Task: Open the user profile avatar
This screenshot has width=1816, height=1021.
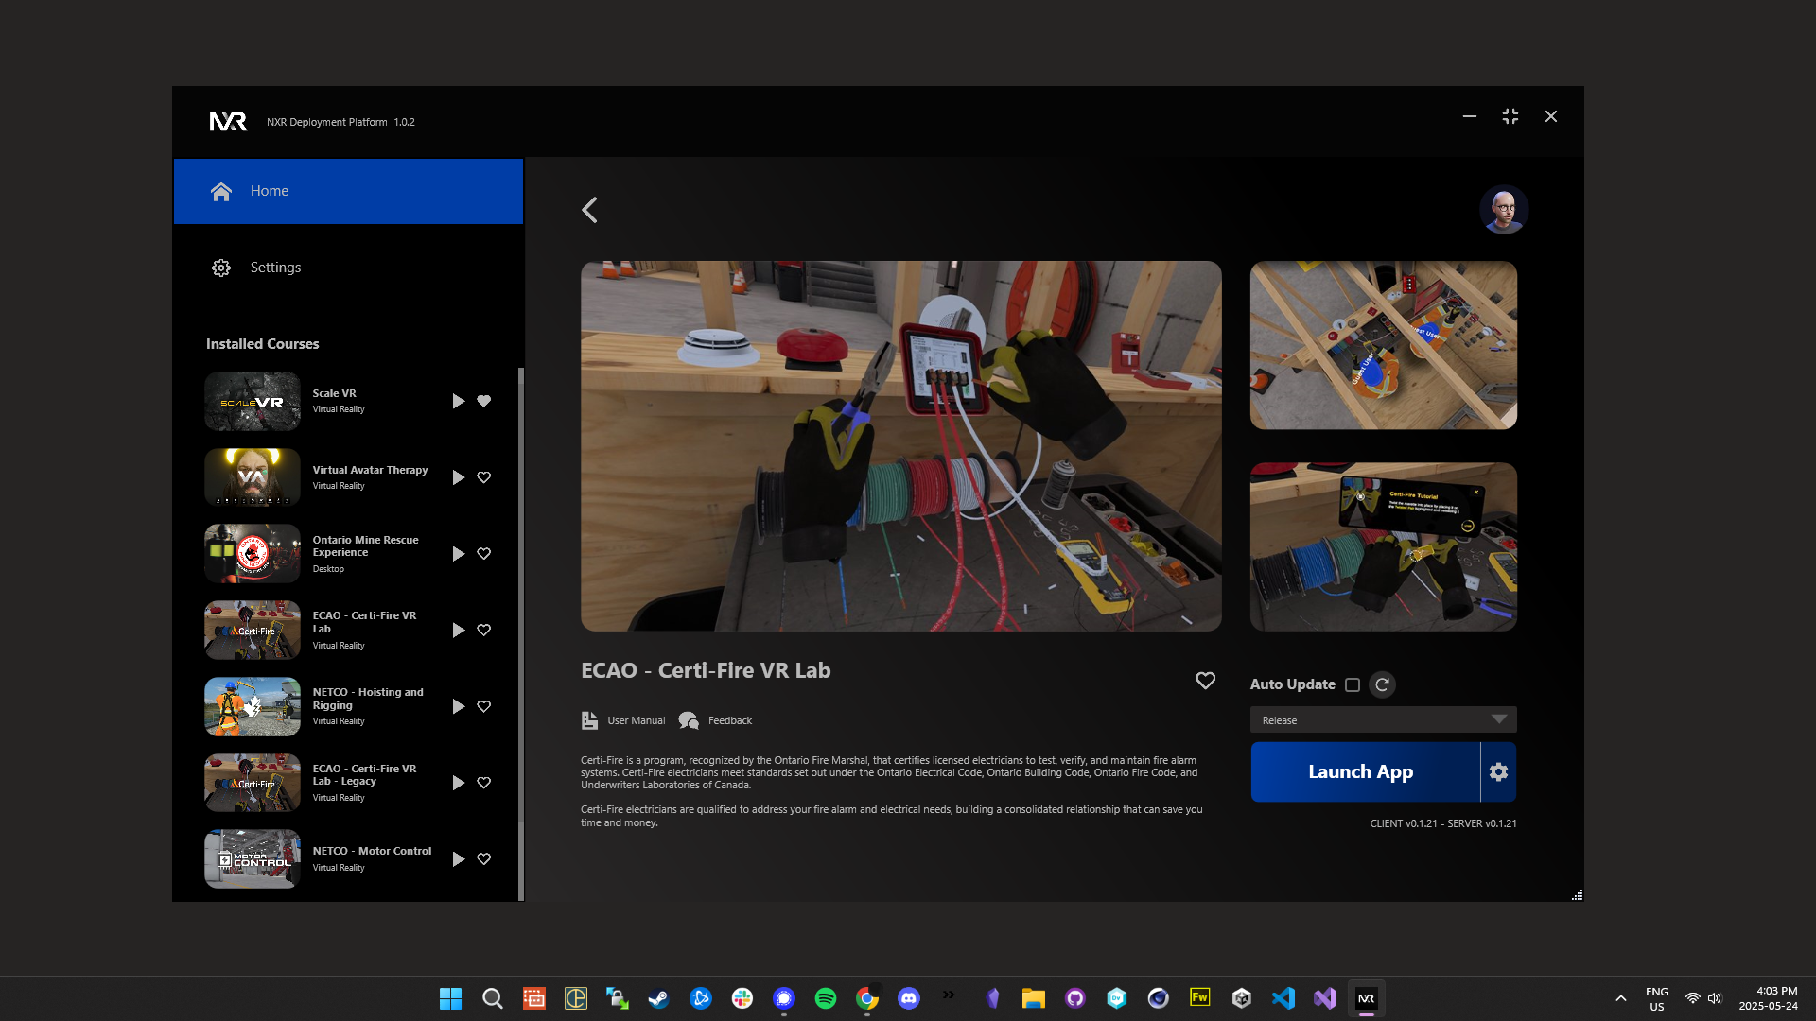Action: pos(1503,210)
